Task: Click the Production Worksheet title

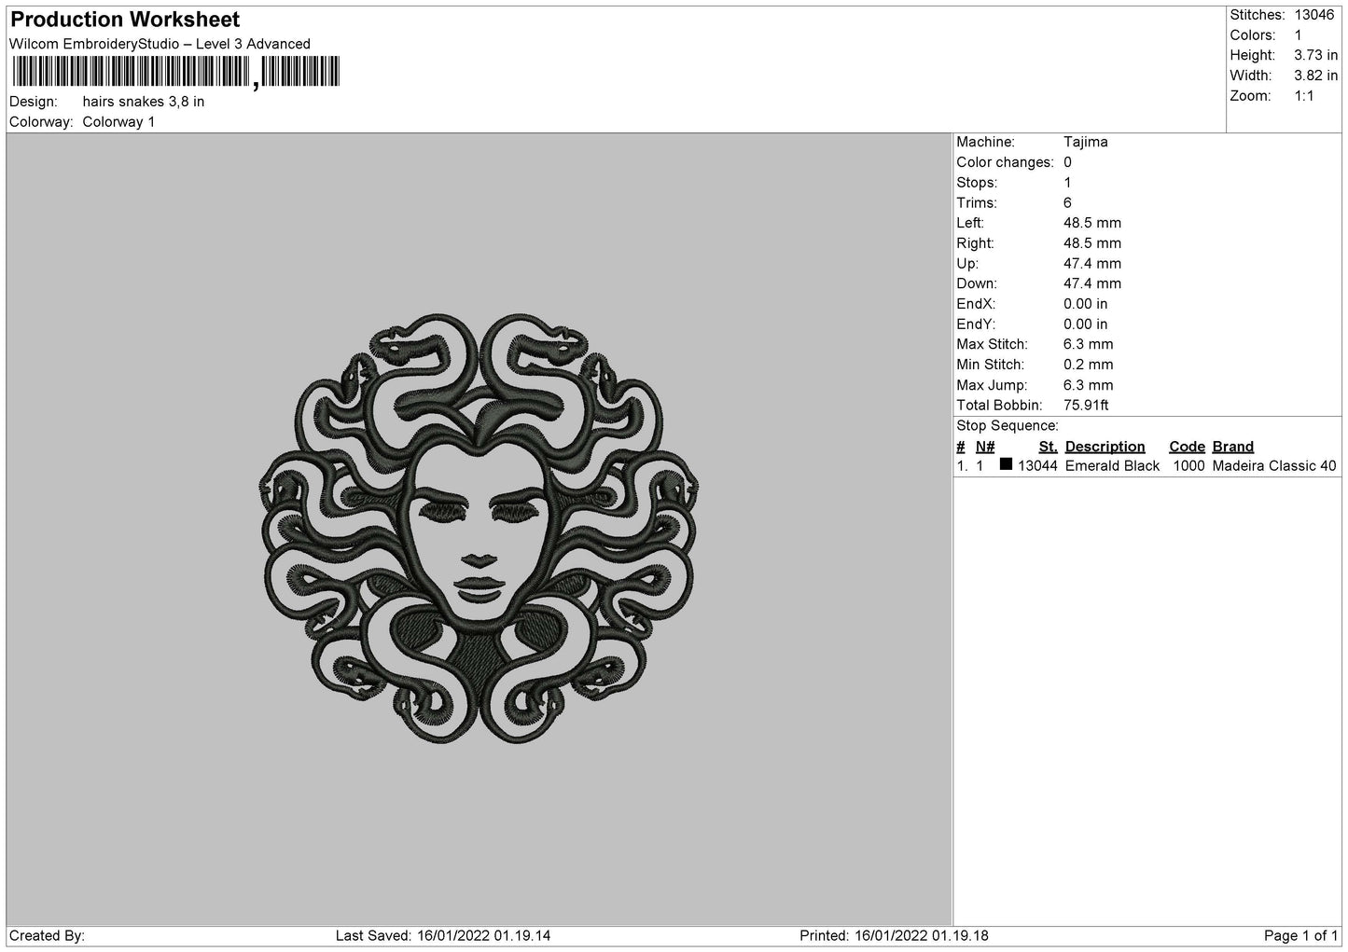Action: [125, 20]
